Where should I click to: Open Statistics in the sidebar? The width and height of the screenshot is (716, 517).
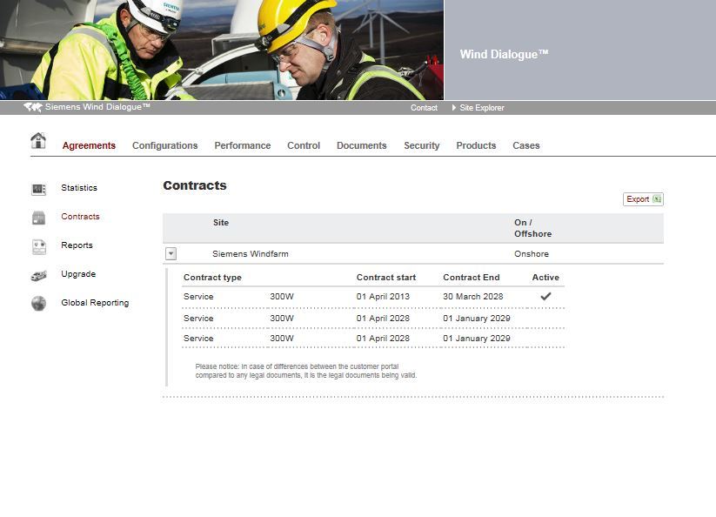(x=79, y=188)
